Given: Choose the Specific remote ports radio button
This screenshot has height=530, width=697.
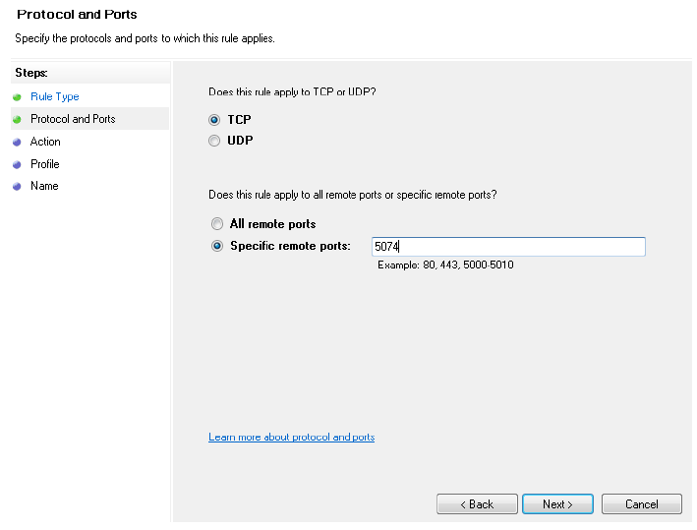Looking at the screenshot, I should 217,247.
